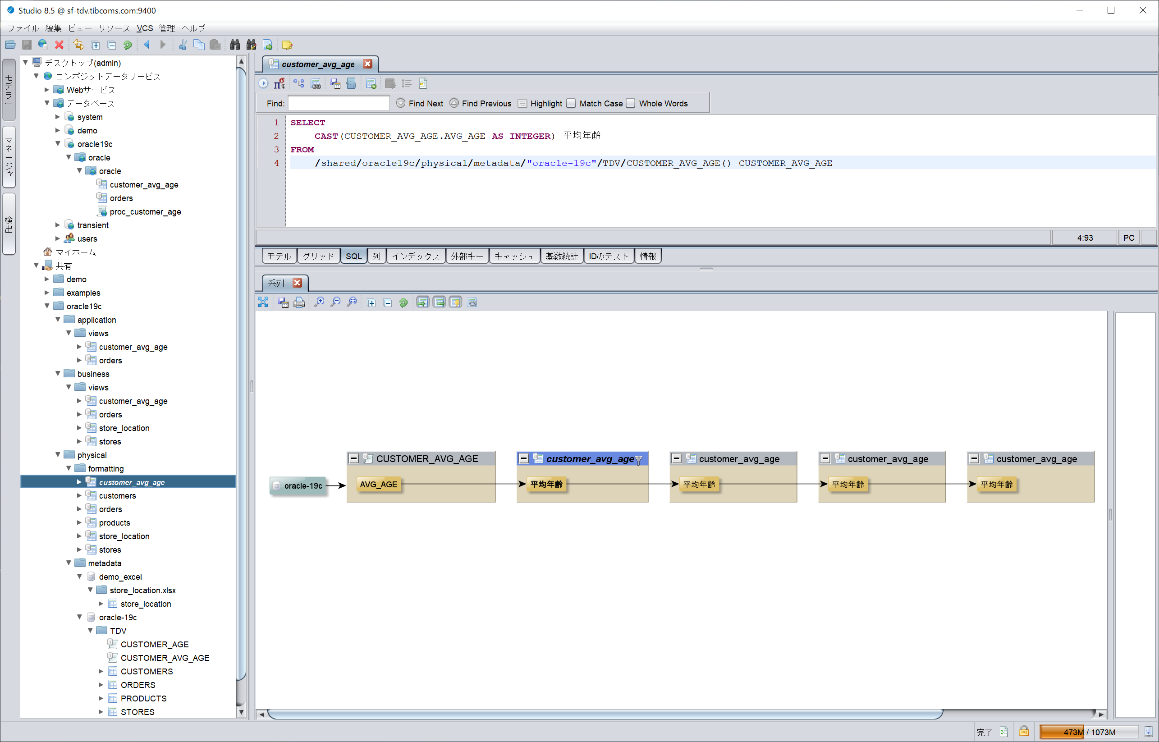
Task: Click the binoculars with pencil icon
Action: [251, 45]
